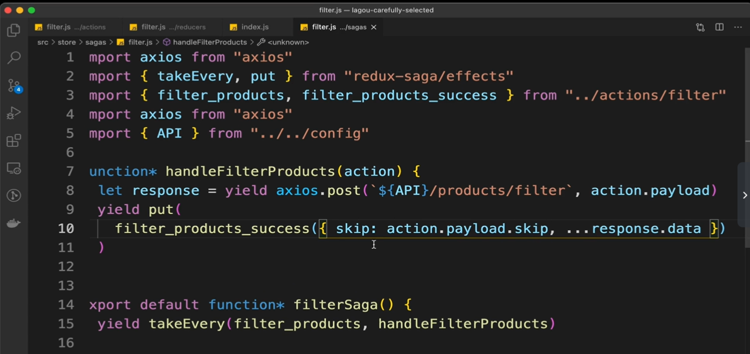Open the Remote Explorer view
The width and height of the screenshot is (750, 354).
coord(14,168)
